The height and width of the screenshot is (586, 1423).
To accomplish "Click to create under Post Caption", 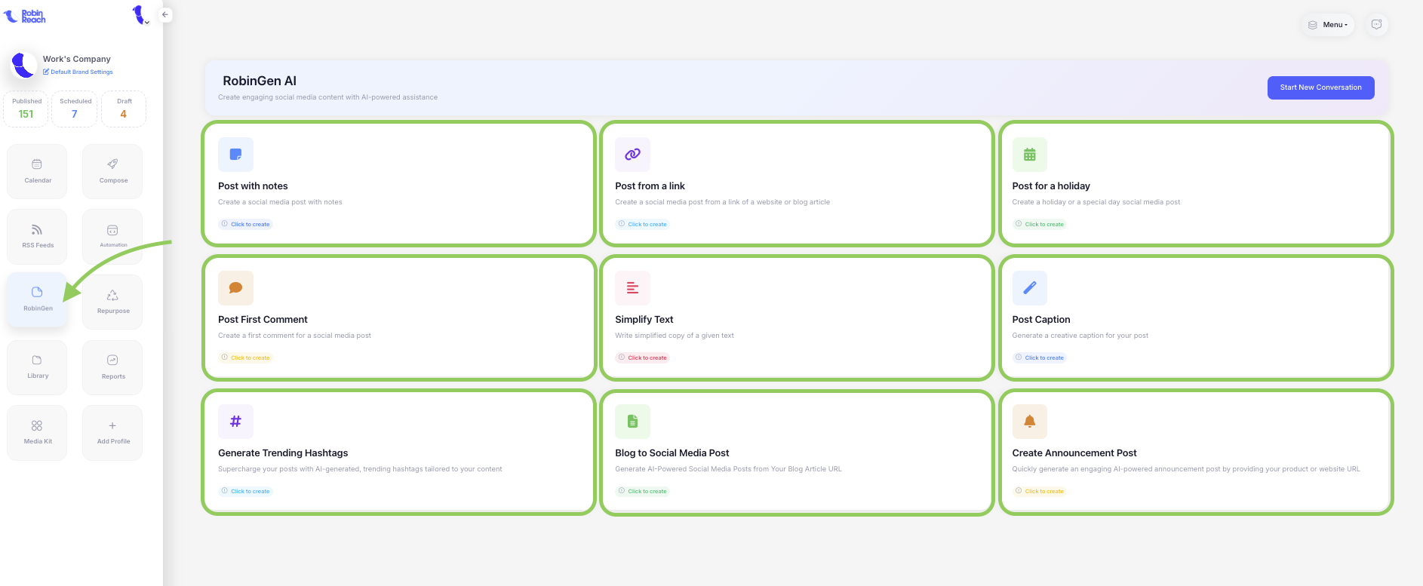I will tap(1039, 357).
